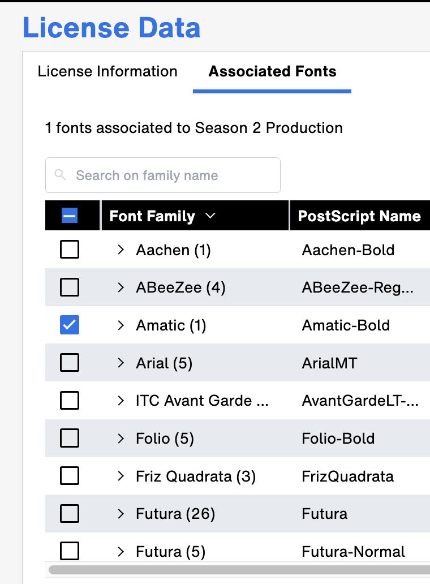The image size is (430, 584).
Task: Click the search magnifier icon
Action: (x=61, y=175)
